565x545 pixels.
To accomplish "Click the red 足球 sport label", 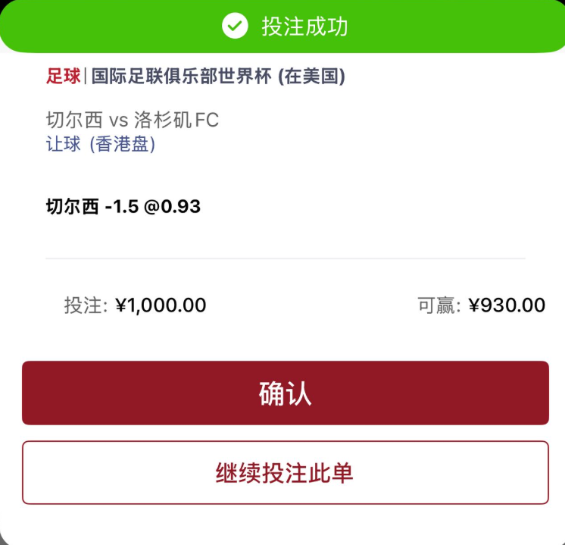I will (63, 76).
